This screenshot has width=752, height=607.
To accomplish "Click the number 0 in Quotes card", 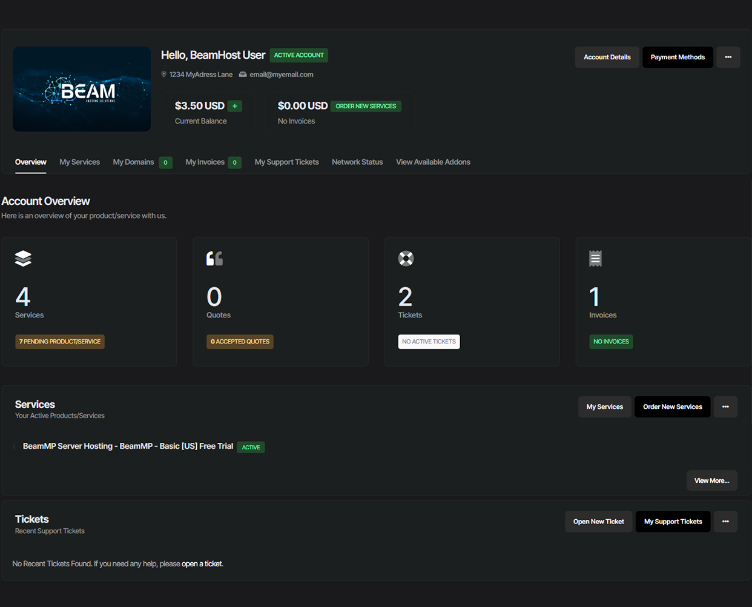I will (x=214, y=297).
